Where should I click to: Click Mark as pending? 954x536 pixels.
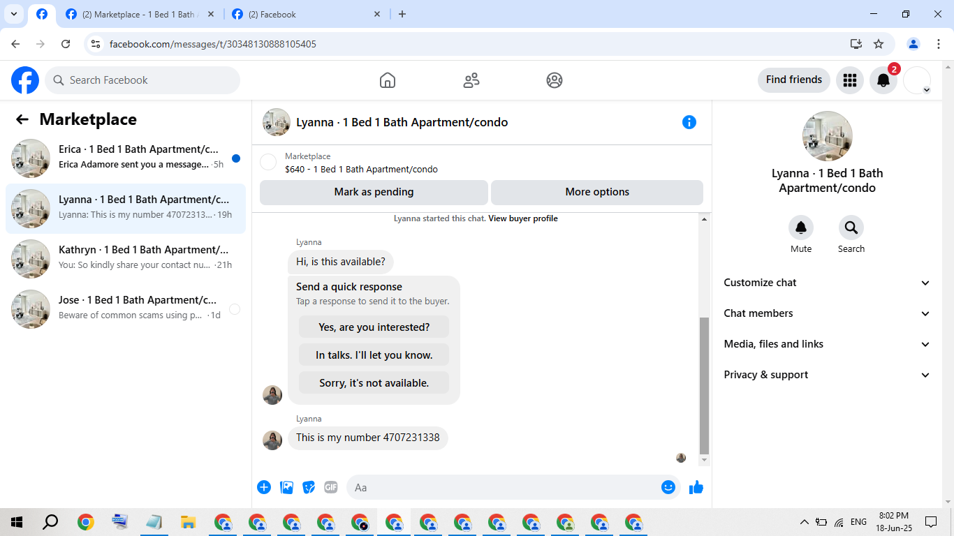tap(374, 192)
